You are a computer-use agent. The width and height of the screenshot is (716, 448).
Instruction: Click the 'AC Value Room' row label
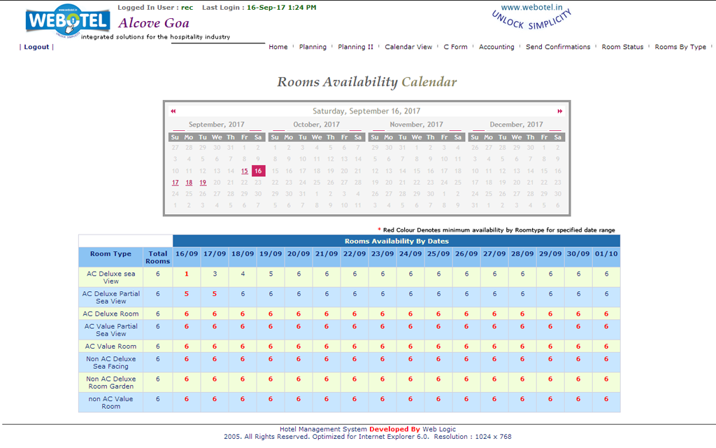click(x=111, y=346)
